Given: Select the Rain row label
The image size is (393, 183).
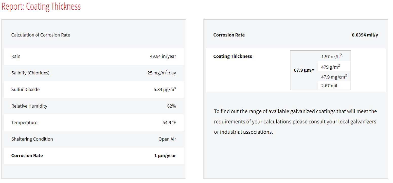Looking at the screenshot, I should coord(16,56).
